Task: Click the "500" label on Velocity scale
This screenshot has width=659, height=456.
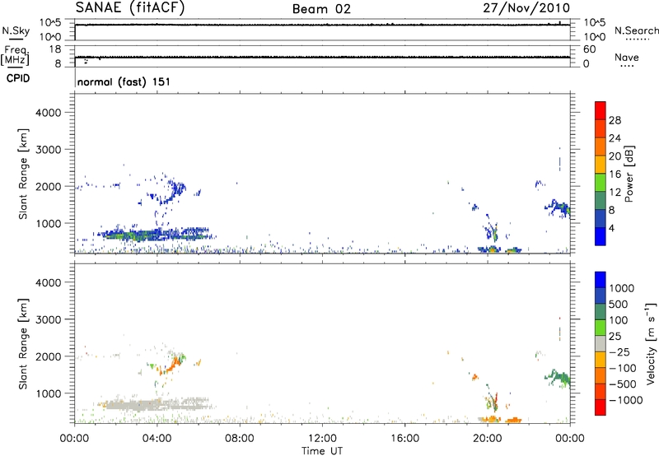Action: coord(619,305)
